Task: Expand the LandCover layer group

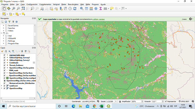Action: (1, 86)
